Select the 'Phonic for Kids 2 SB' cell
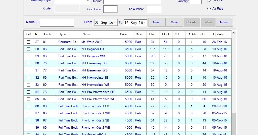This screenshot has width=258, height=135. pos(99,120)
